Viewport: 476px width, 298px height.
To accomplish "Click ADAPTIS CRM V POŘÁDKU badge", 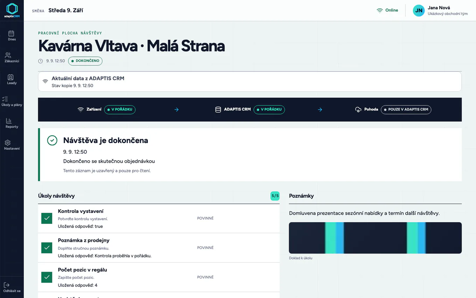I will coord(269,109).
